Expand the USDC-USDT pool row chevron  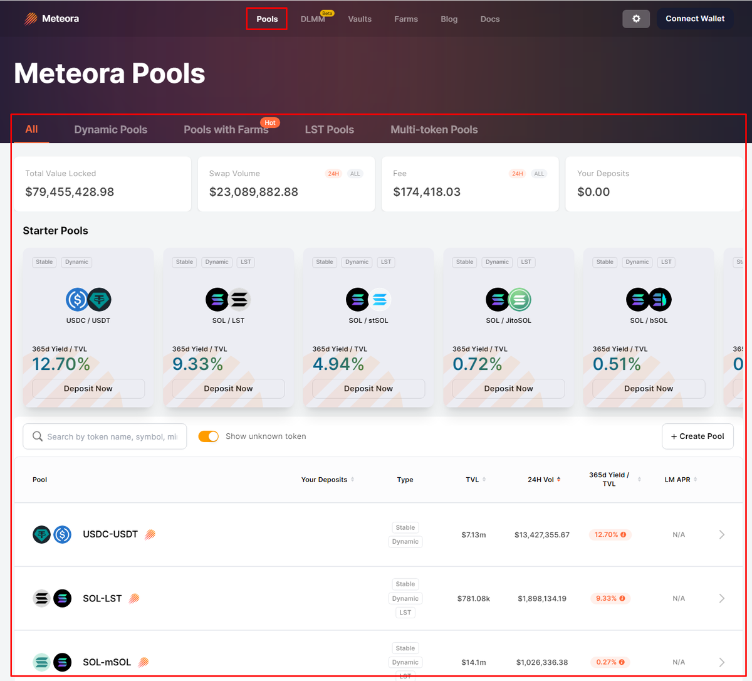(x=722, y=535)
